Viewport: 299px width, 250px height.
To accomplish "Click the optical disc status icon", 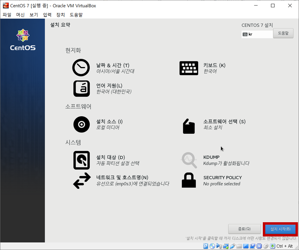I will (x=212, y=246).
